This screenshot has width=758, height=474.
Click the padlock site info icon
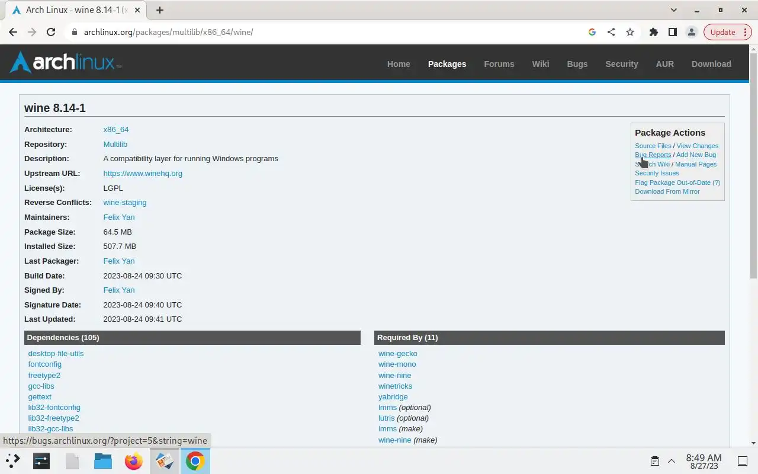[x=75, y=32]
